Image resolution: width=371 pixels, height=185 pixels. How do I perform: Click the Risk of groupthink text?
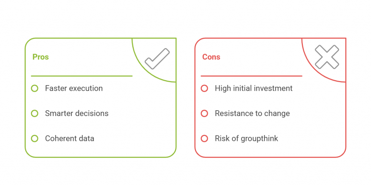pos(246,138)
